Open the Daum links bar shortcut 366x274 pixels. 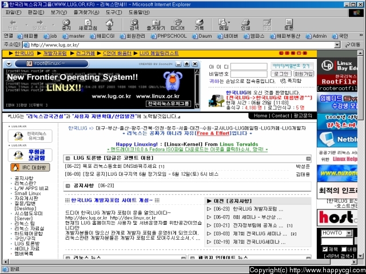[x=202, y=36]
